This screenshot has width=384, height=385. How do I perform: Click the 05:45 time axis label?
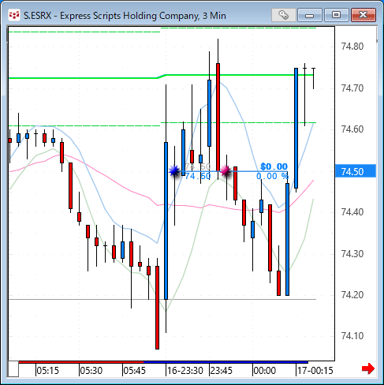(x=134, y=371)
